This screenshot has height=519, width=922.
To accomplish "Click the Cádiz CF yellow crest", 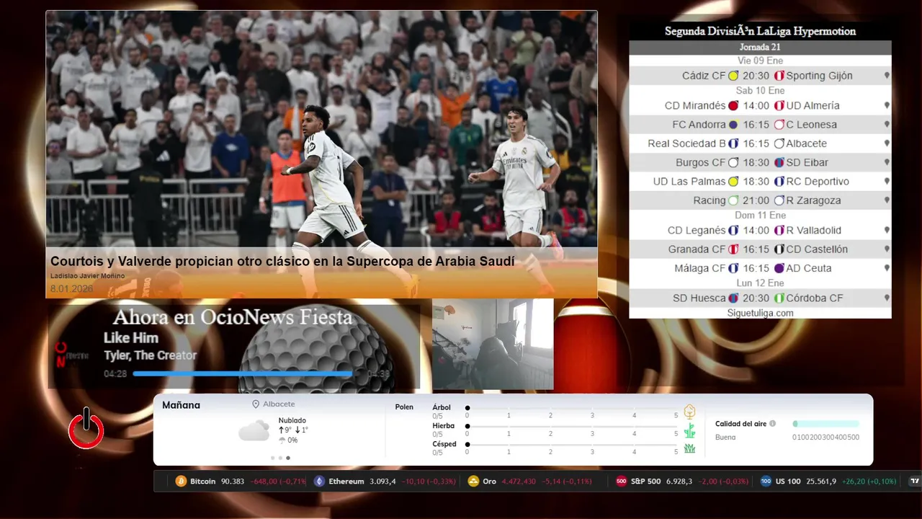I will tap(733, 76).
